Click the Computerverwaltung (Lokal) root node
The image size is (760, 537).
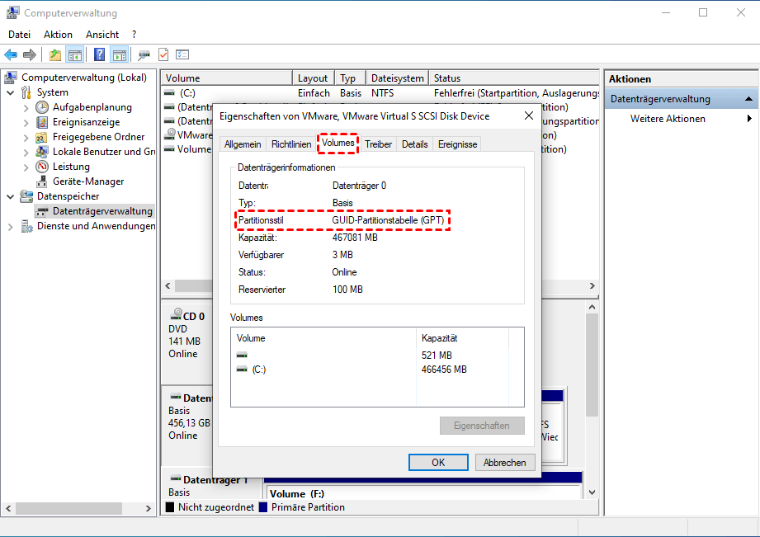[x=84, y=78]
